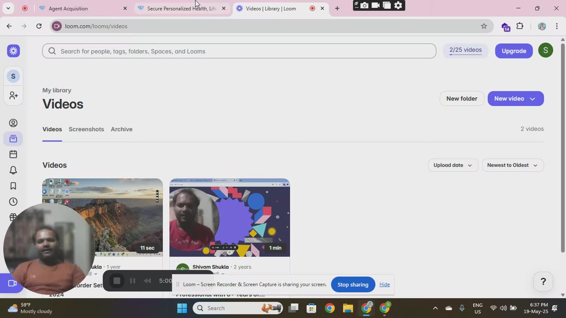Open the help question mark button
The height and width of the screenshot is (318, 566).
(x=543, y=281)
